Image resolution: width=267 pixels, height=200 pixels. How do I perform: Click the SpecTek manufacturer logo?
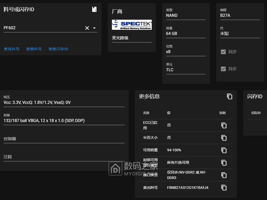pos(132,25)
